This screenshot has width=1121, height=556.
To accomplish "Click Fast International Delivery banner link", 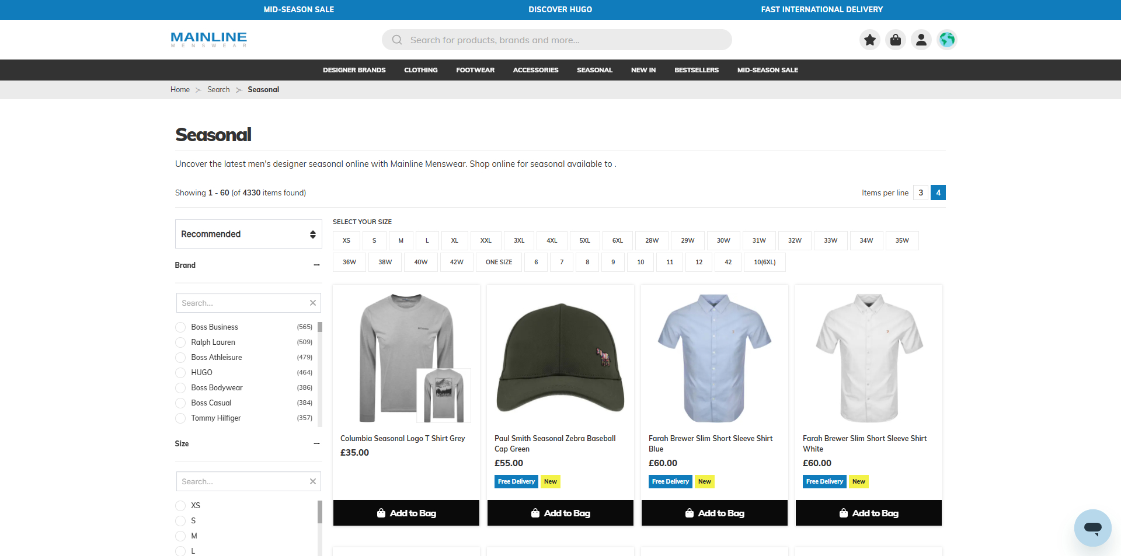I will [x=822, y=9].
